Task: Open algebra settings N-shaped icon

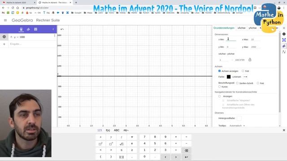Action: click(x=284, y=52)
